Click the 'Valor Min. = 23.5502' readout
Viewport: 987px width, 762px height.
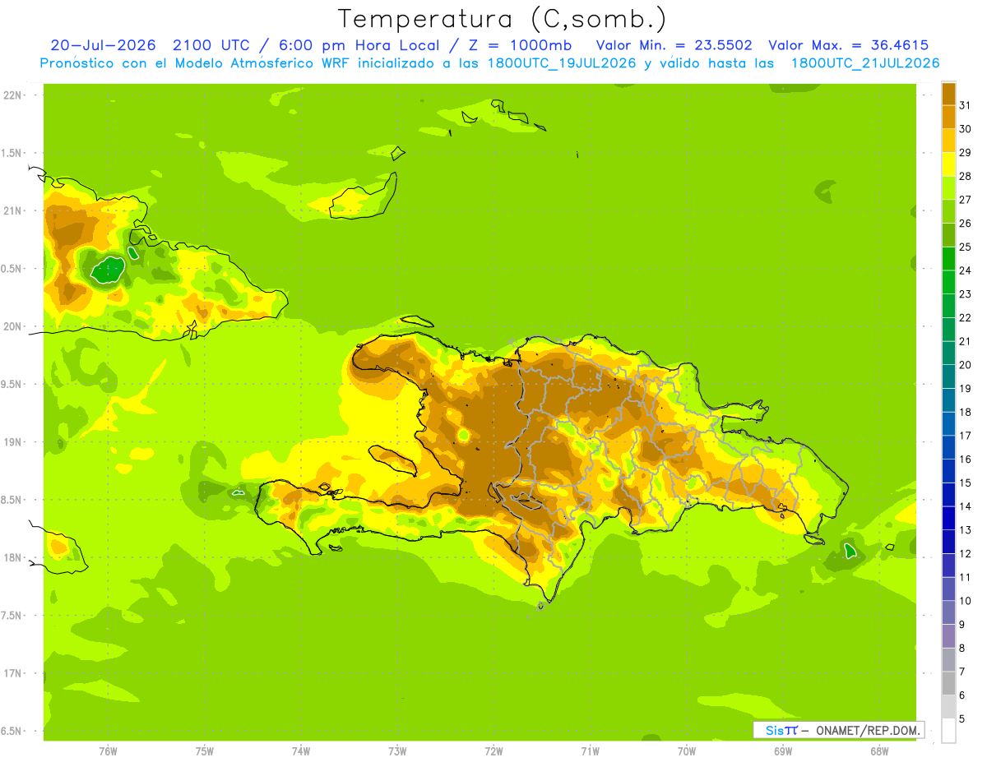click(x=674, y=45)
